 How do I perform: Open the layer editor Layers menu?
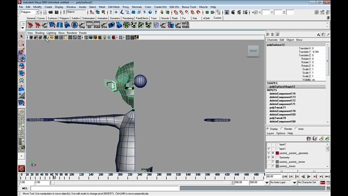click(x=270, y=133)
